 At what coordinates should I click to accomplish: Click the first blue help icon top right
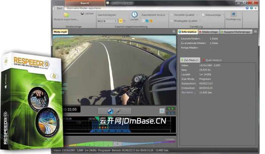click(247, 8)
